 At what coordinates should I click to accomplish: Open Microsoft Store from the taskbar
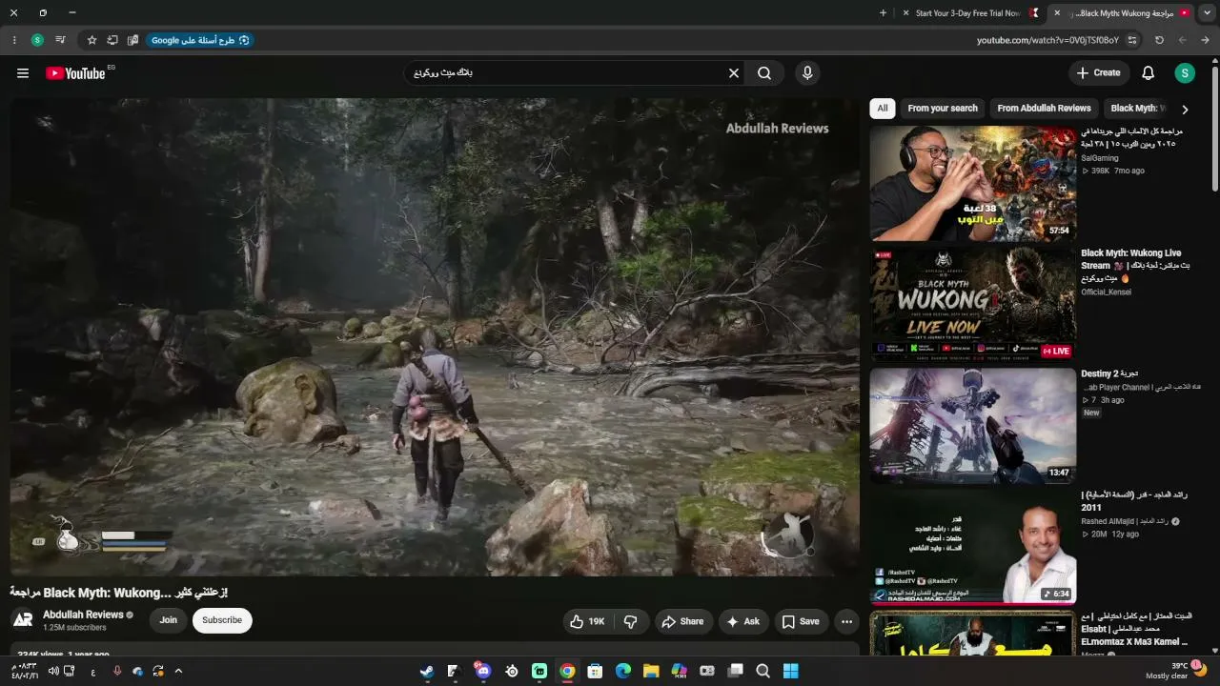tap(595, 671)
